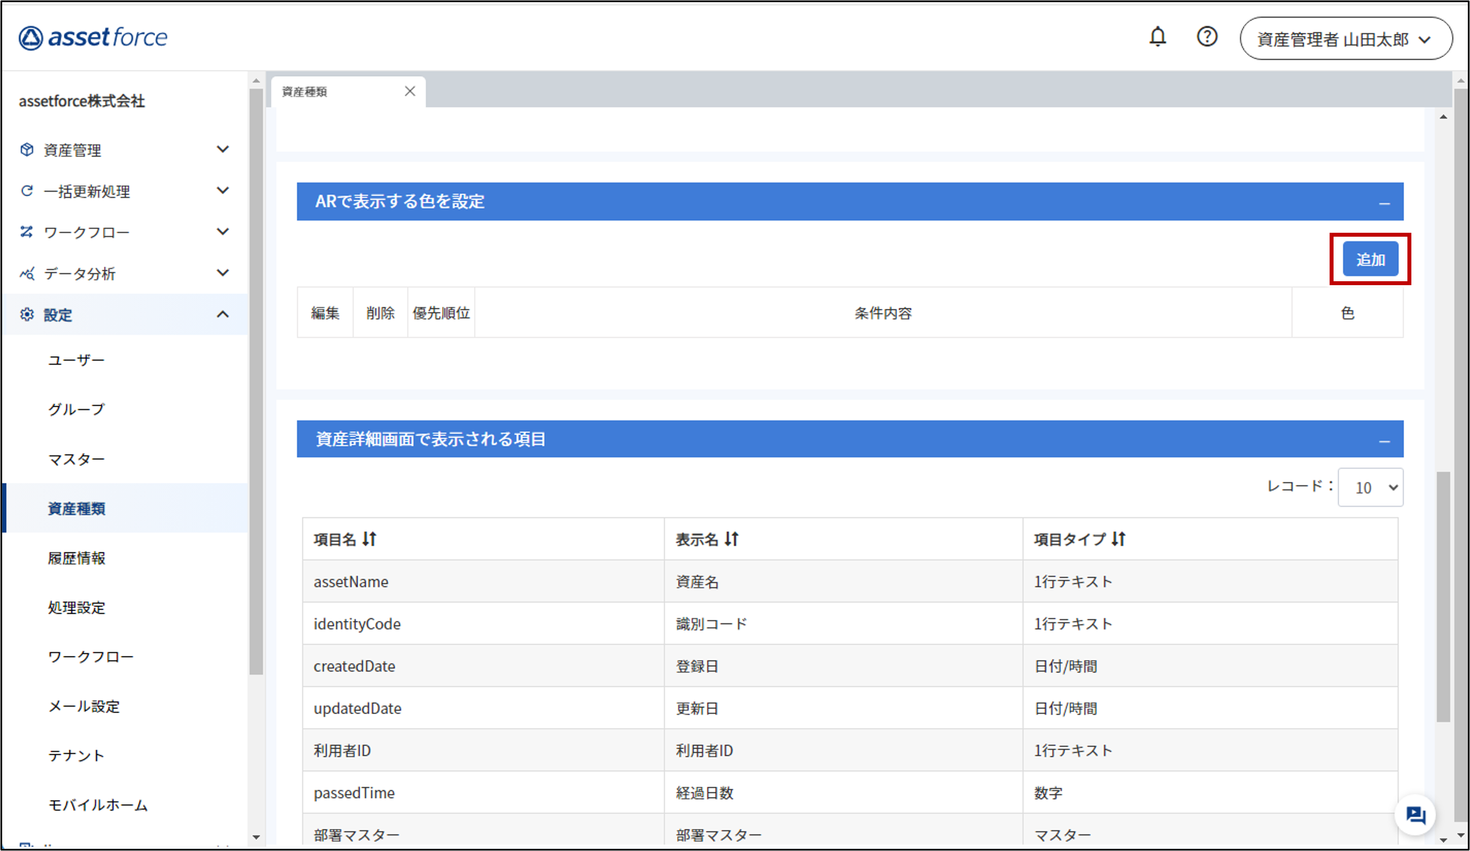Click the 削除 column header

tap(381, 313)
